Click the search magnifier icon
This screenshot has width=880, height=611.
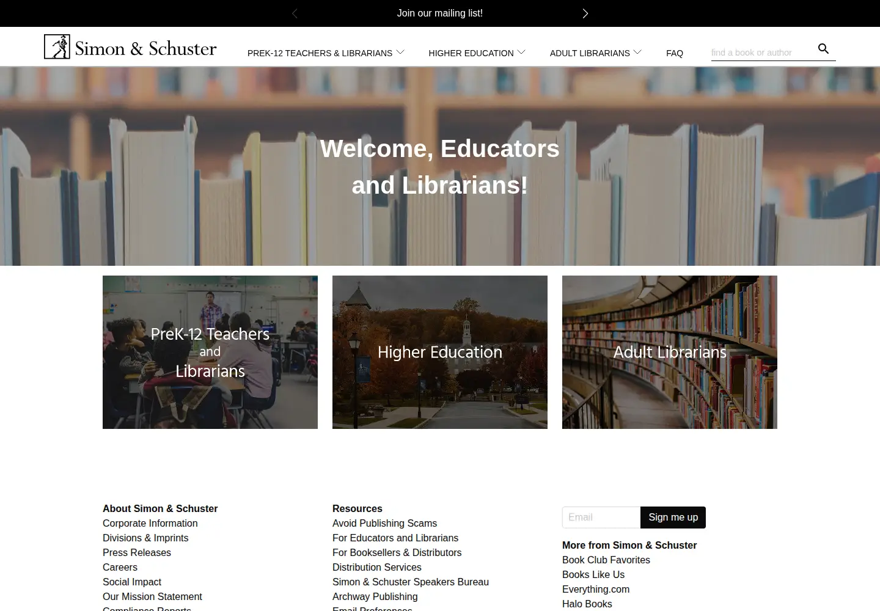pos(823,49)
